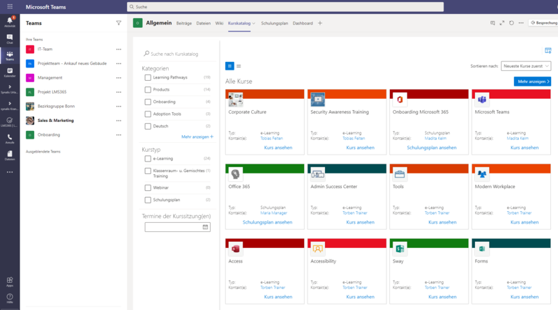Open LMS365 app in left rail

tap(10, 122)
